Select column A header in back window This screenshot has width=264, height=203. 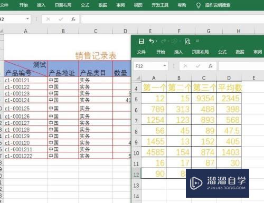(x=26, y=31)
